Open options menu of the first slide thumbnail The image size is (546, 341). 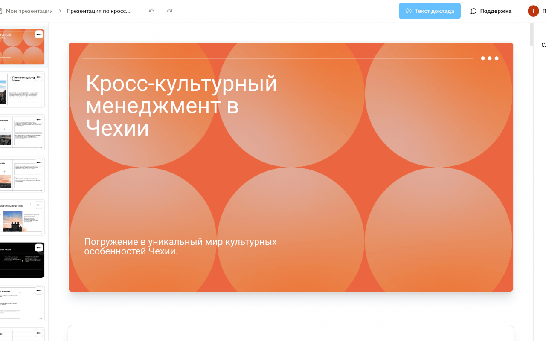39,35
